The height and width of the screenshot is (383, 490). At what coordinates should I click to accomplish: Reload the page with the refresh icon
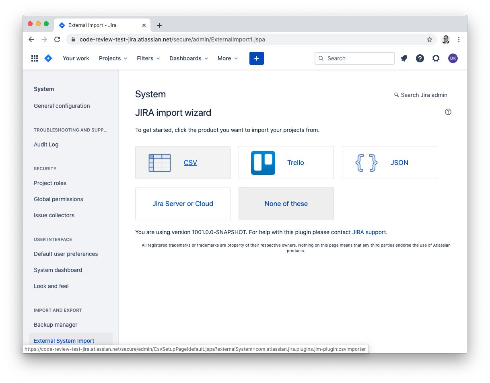click(x=57, y=39)
